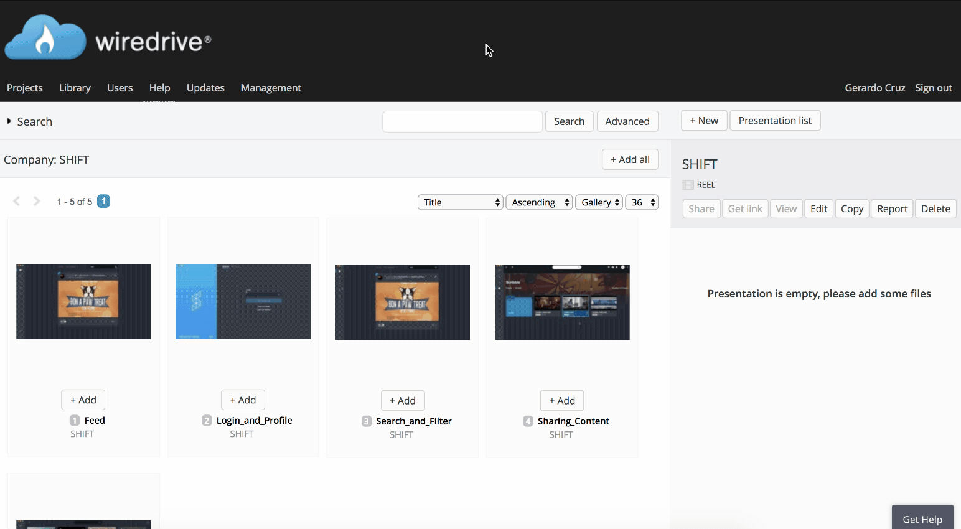
Task: Switch to the Management section
Action: (x=271, y=88)
